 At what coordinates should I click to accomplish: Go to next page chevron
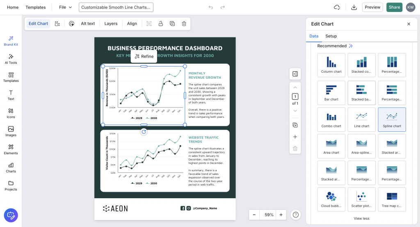295,111
